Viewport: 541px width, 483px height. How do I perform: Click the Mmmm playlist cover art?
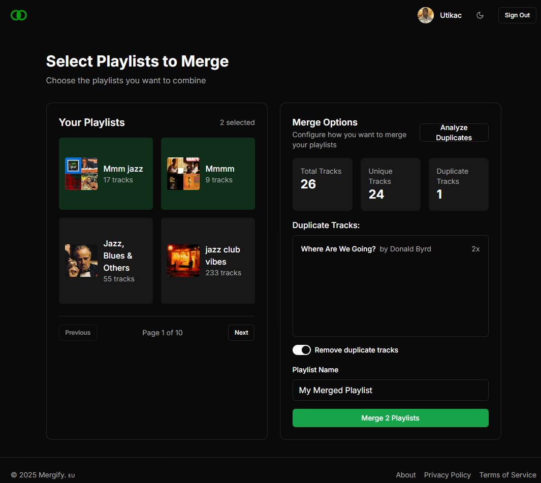tap(183, 174)
